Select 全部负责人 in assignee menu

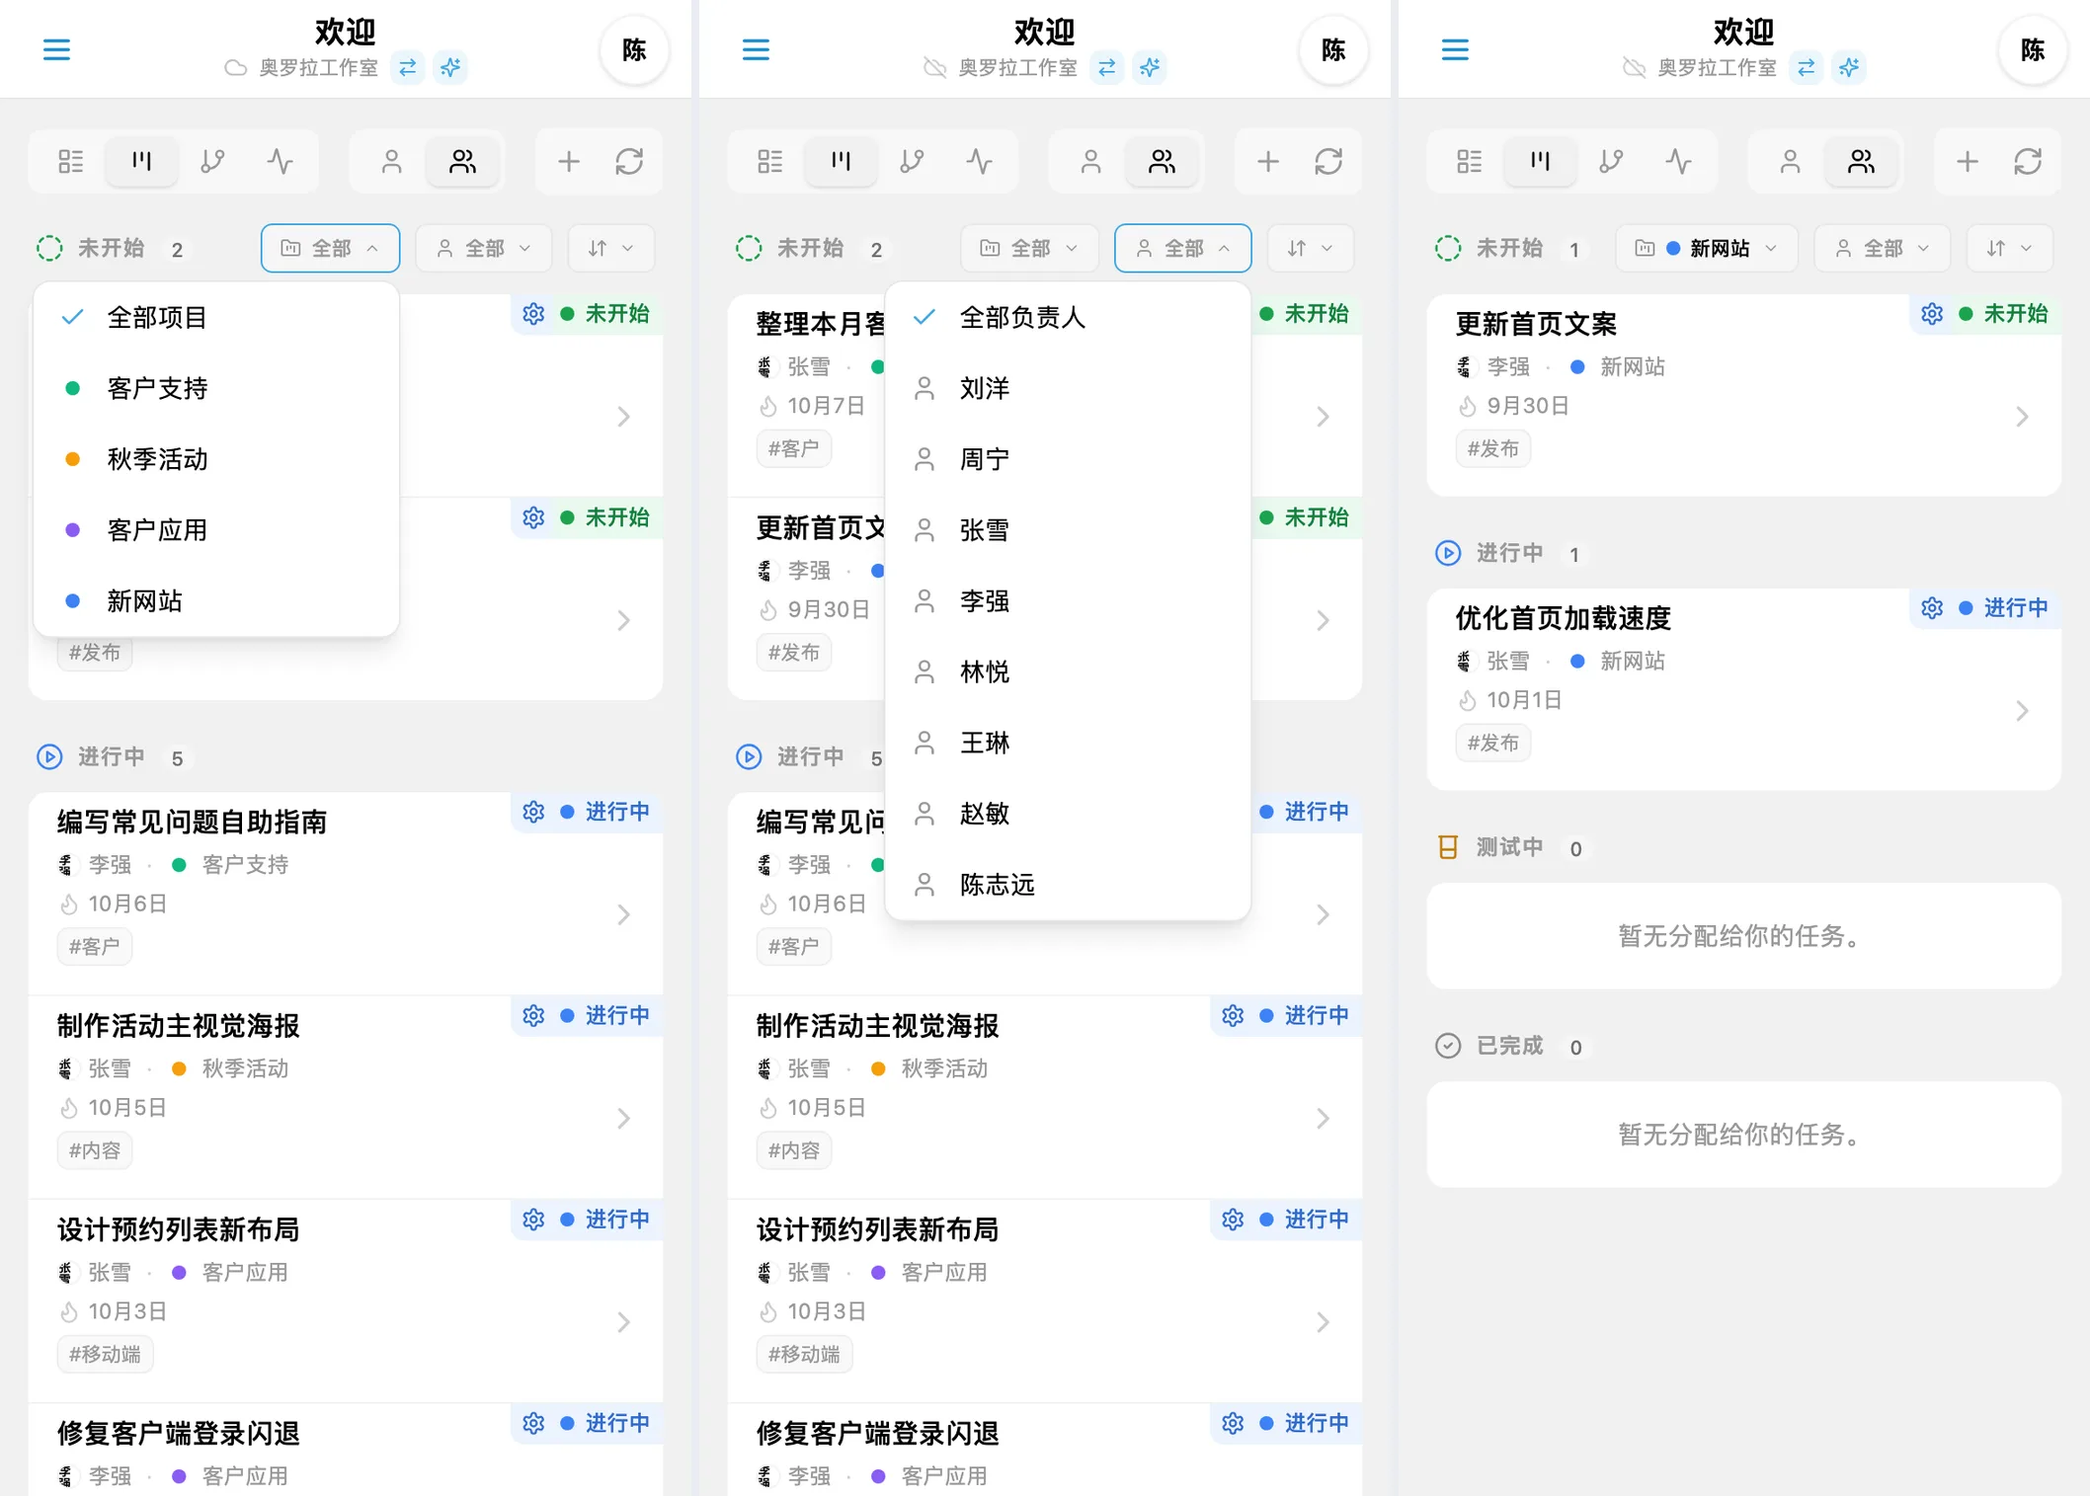click(x=1068, y=317)
